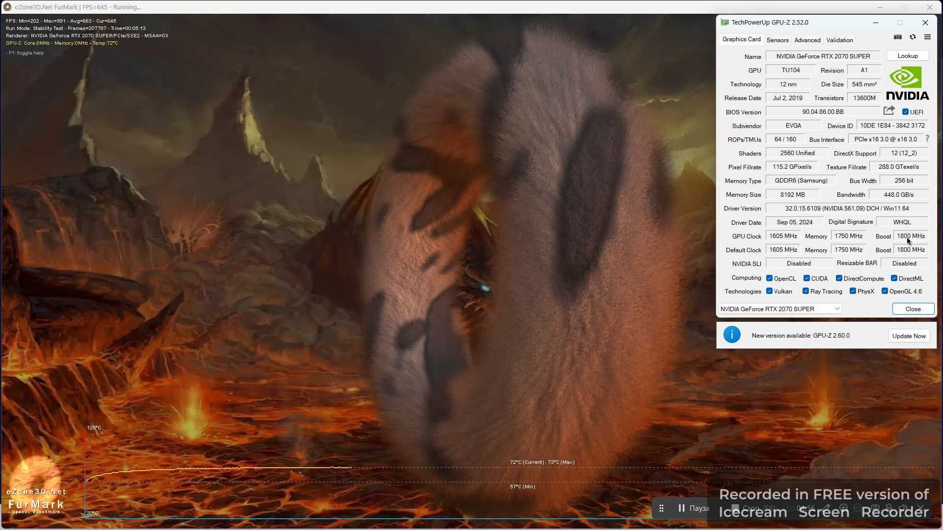Click the BIOS Version field
Screen dimensions: 943x530
[823, 112]
